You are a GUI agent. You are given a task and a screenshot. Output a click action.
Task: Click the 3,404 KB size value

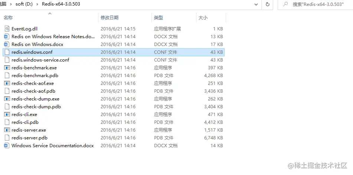click(213, 107)
